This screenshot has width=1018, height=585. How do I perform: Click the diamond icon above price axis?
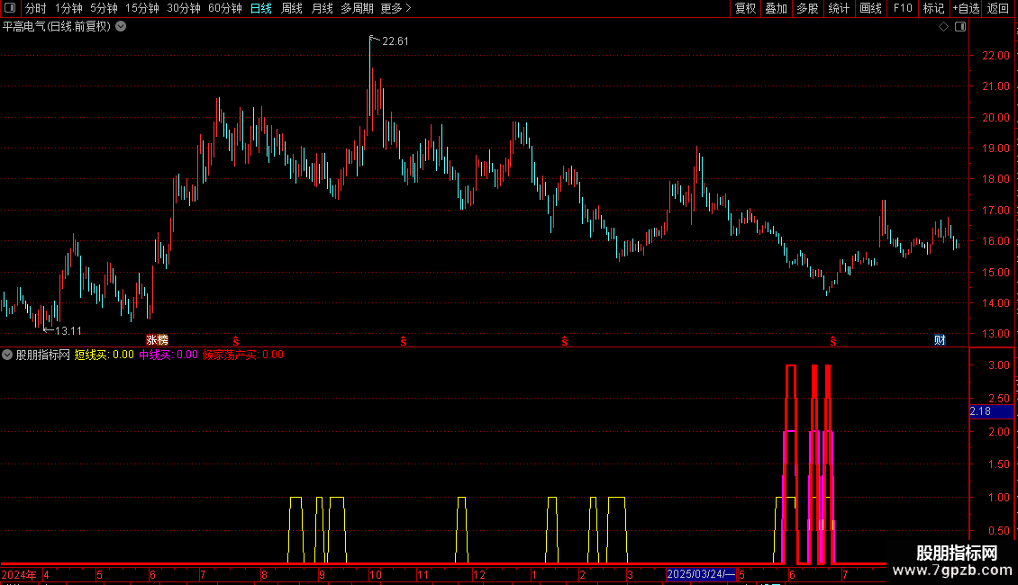click(x=943, y=27)
